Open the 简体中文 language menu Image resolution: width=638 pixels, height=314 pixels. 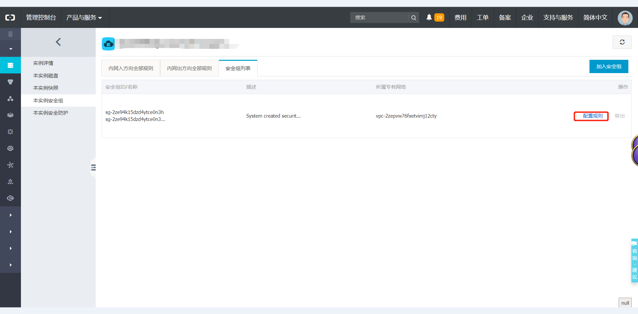(x=595, y=17)
